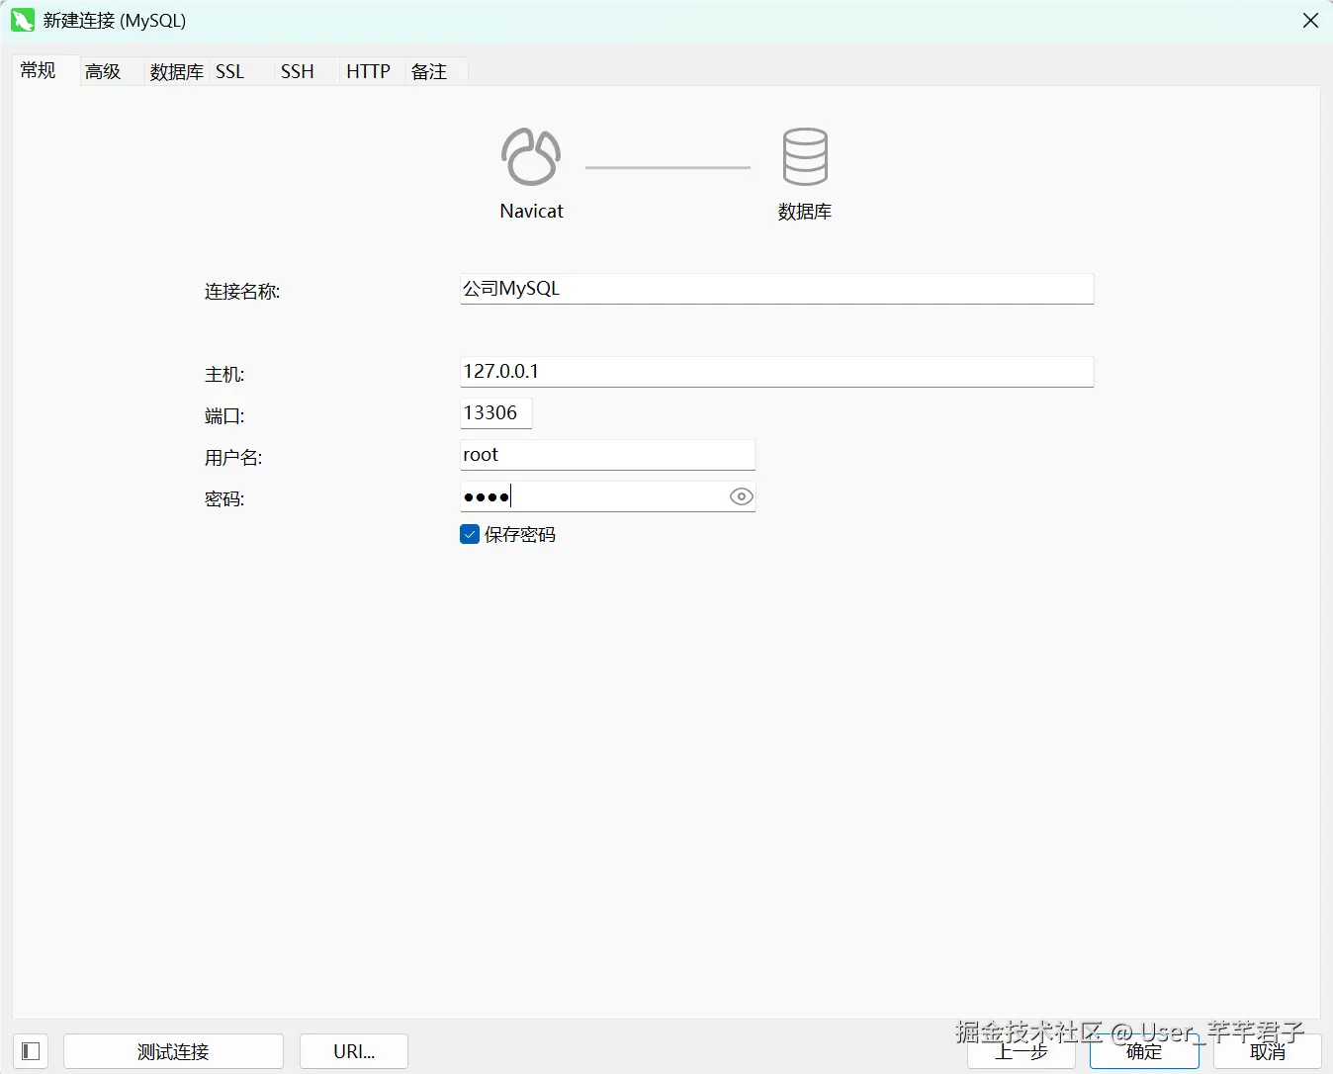Click the 主机 field showing 127.0.0.1
Viewport: 1333px width, 1074px height.
pos(777,372)
